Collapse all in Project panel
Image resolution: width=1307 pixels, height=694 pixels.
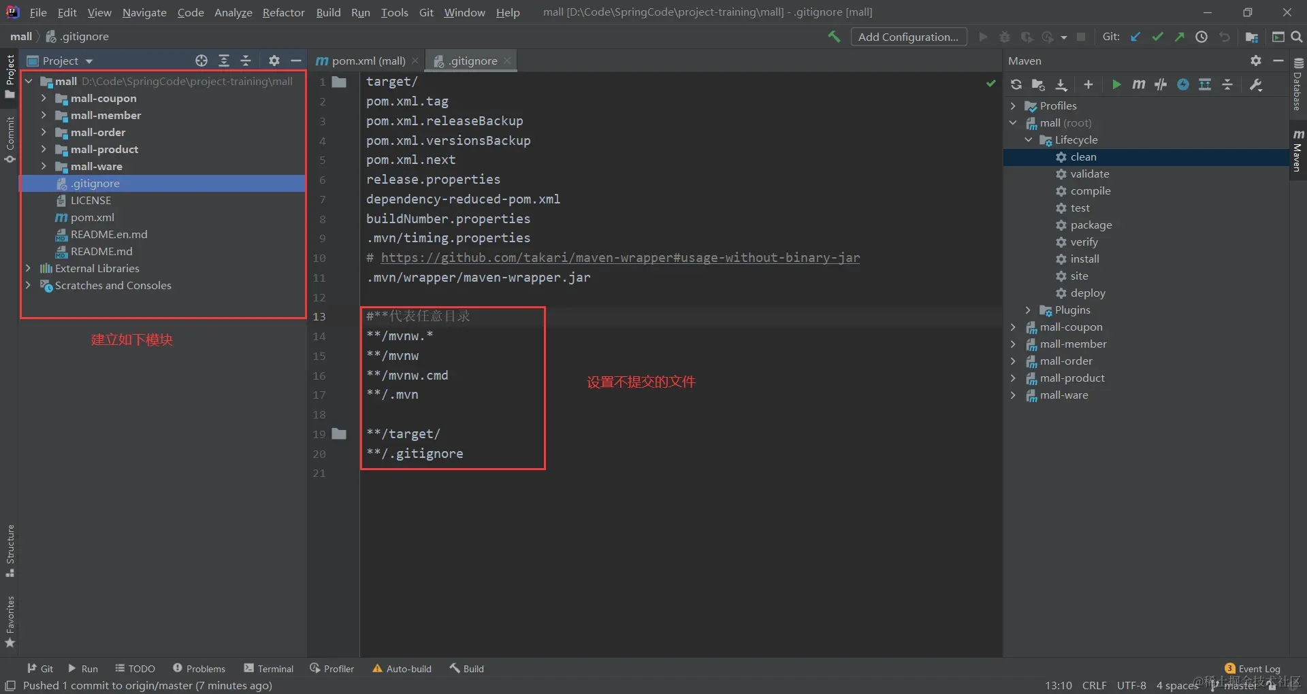[x=246, y=61]
